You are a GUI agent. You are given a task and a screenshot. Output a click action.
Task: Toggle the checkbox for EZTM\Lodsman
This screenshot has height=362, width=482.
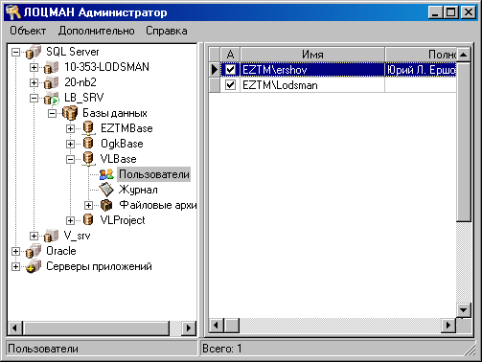point(230,85)
